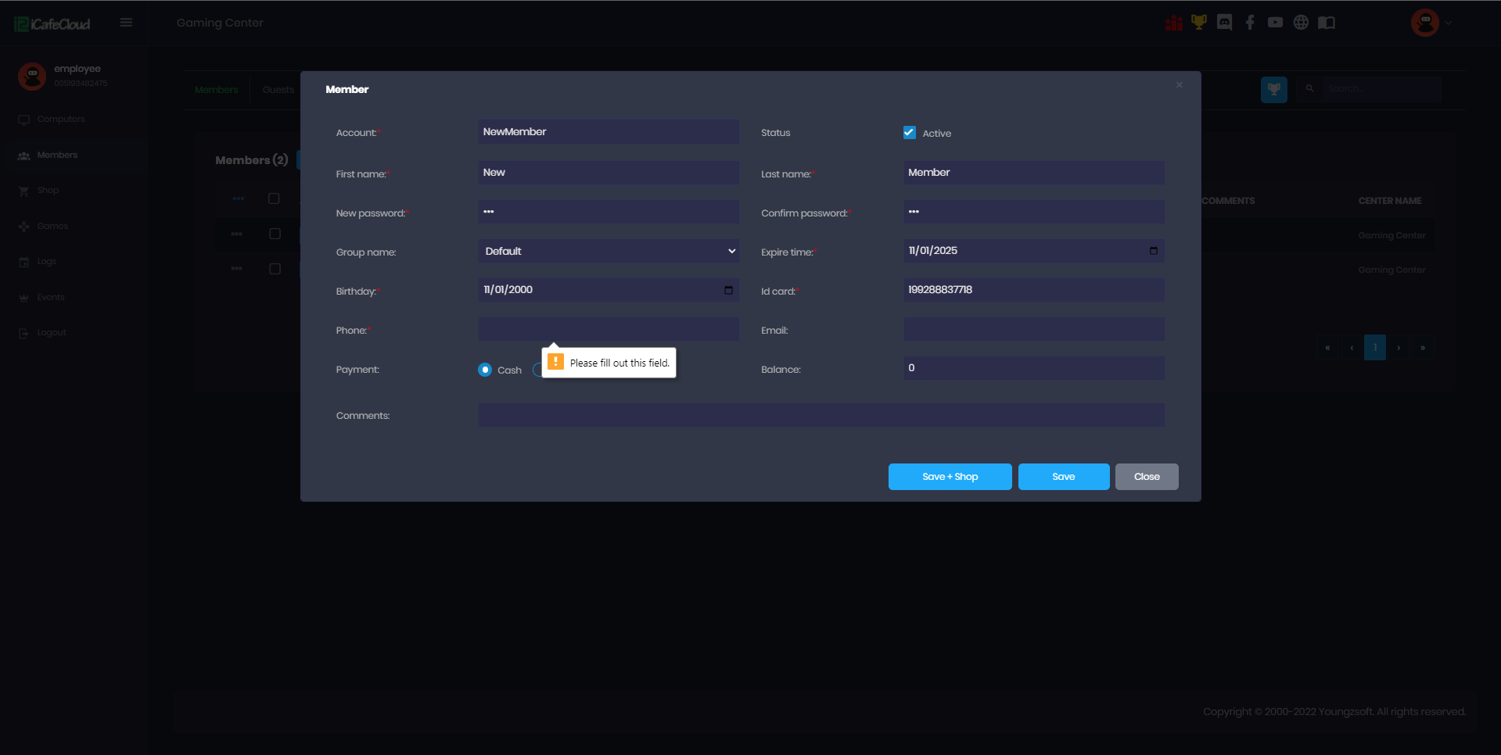Switch to the Guests tab
1501x755 pixels.
[x=278, y=90]
